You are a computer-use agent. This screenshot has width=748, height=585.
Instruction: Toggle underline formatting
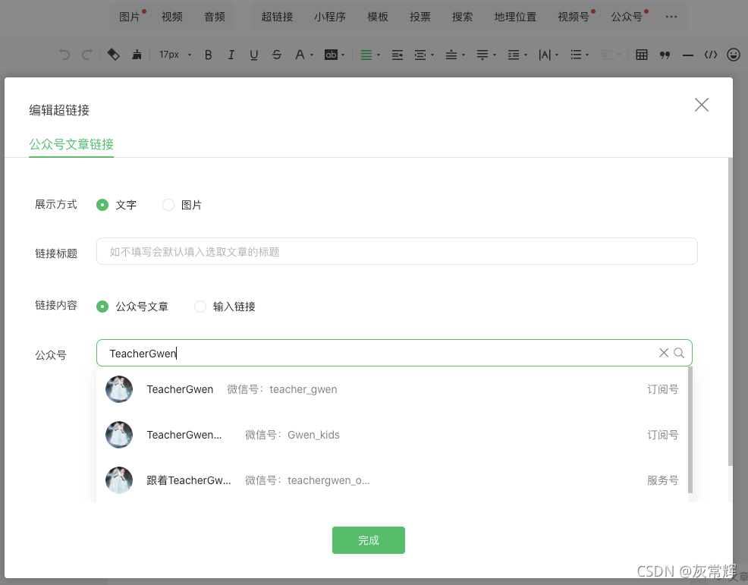click(x=254, y=55)
